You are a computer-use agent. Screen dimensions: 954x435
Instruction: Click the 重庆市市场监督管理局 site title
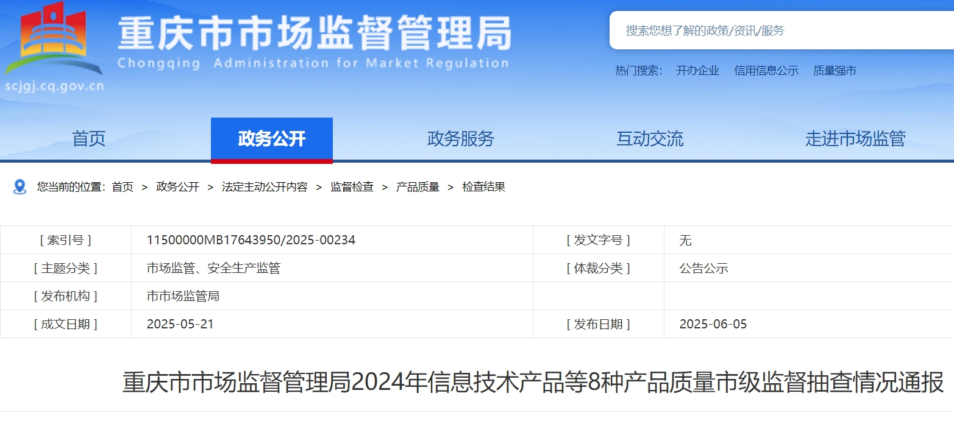pyautogui.click(x=314, y=34)
